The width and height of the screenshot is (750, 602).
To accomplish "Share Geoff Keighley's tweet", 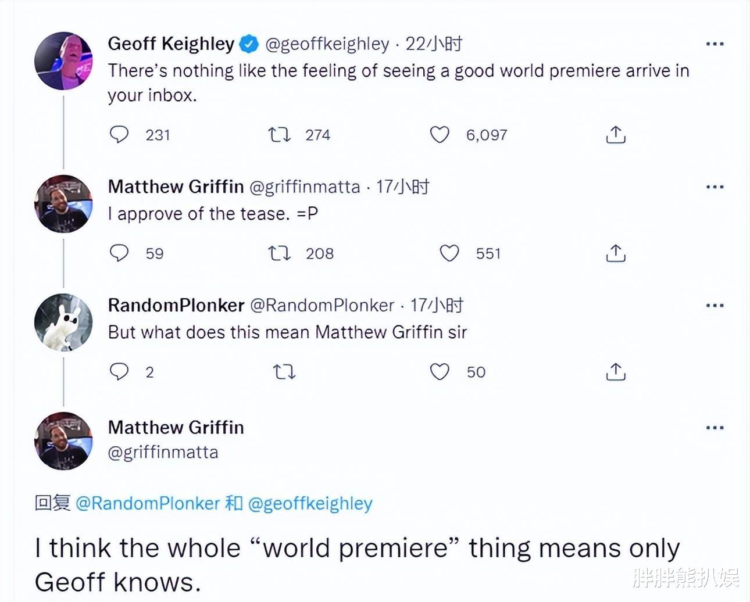I will pyautogui.click(x=616, y=135).
